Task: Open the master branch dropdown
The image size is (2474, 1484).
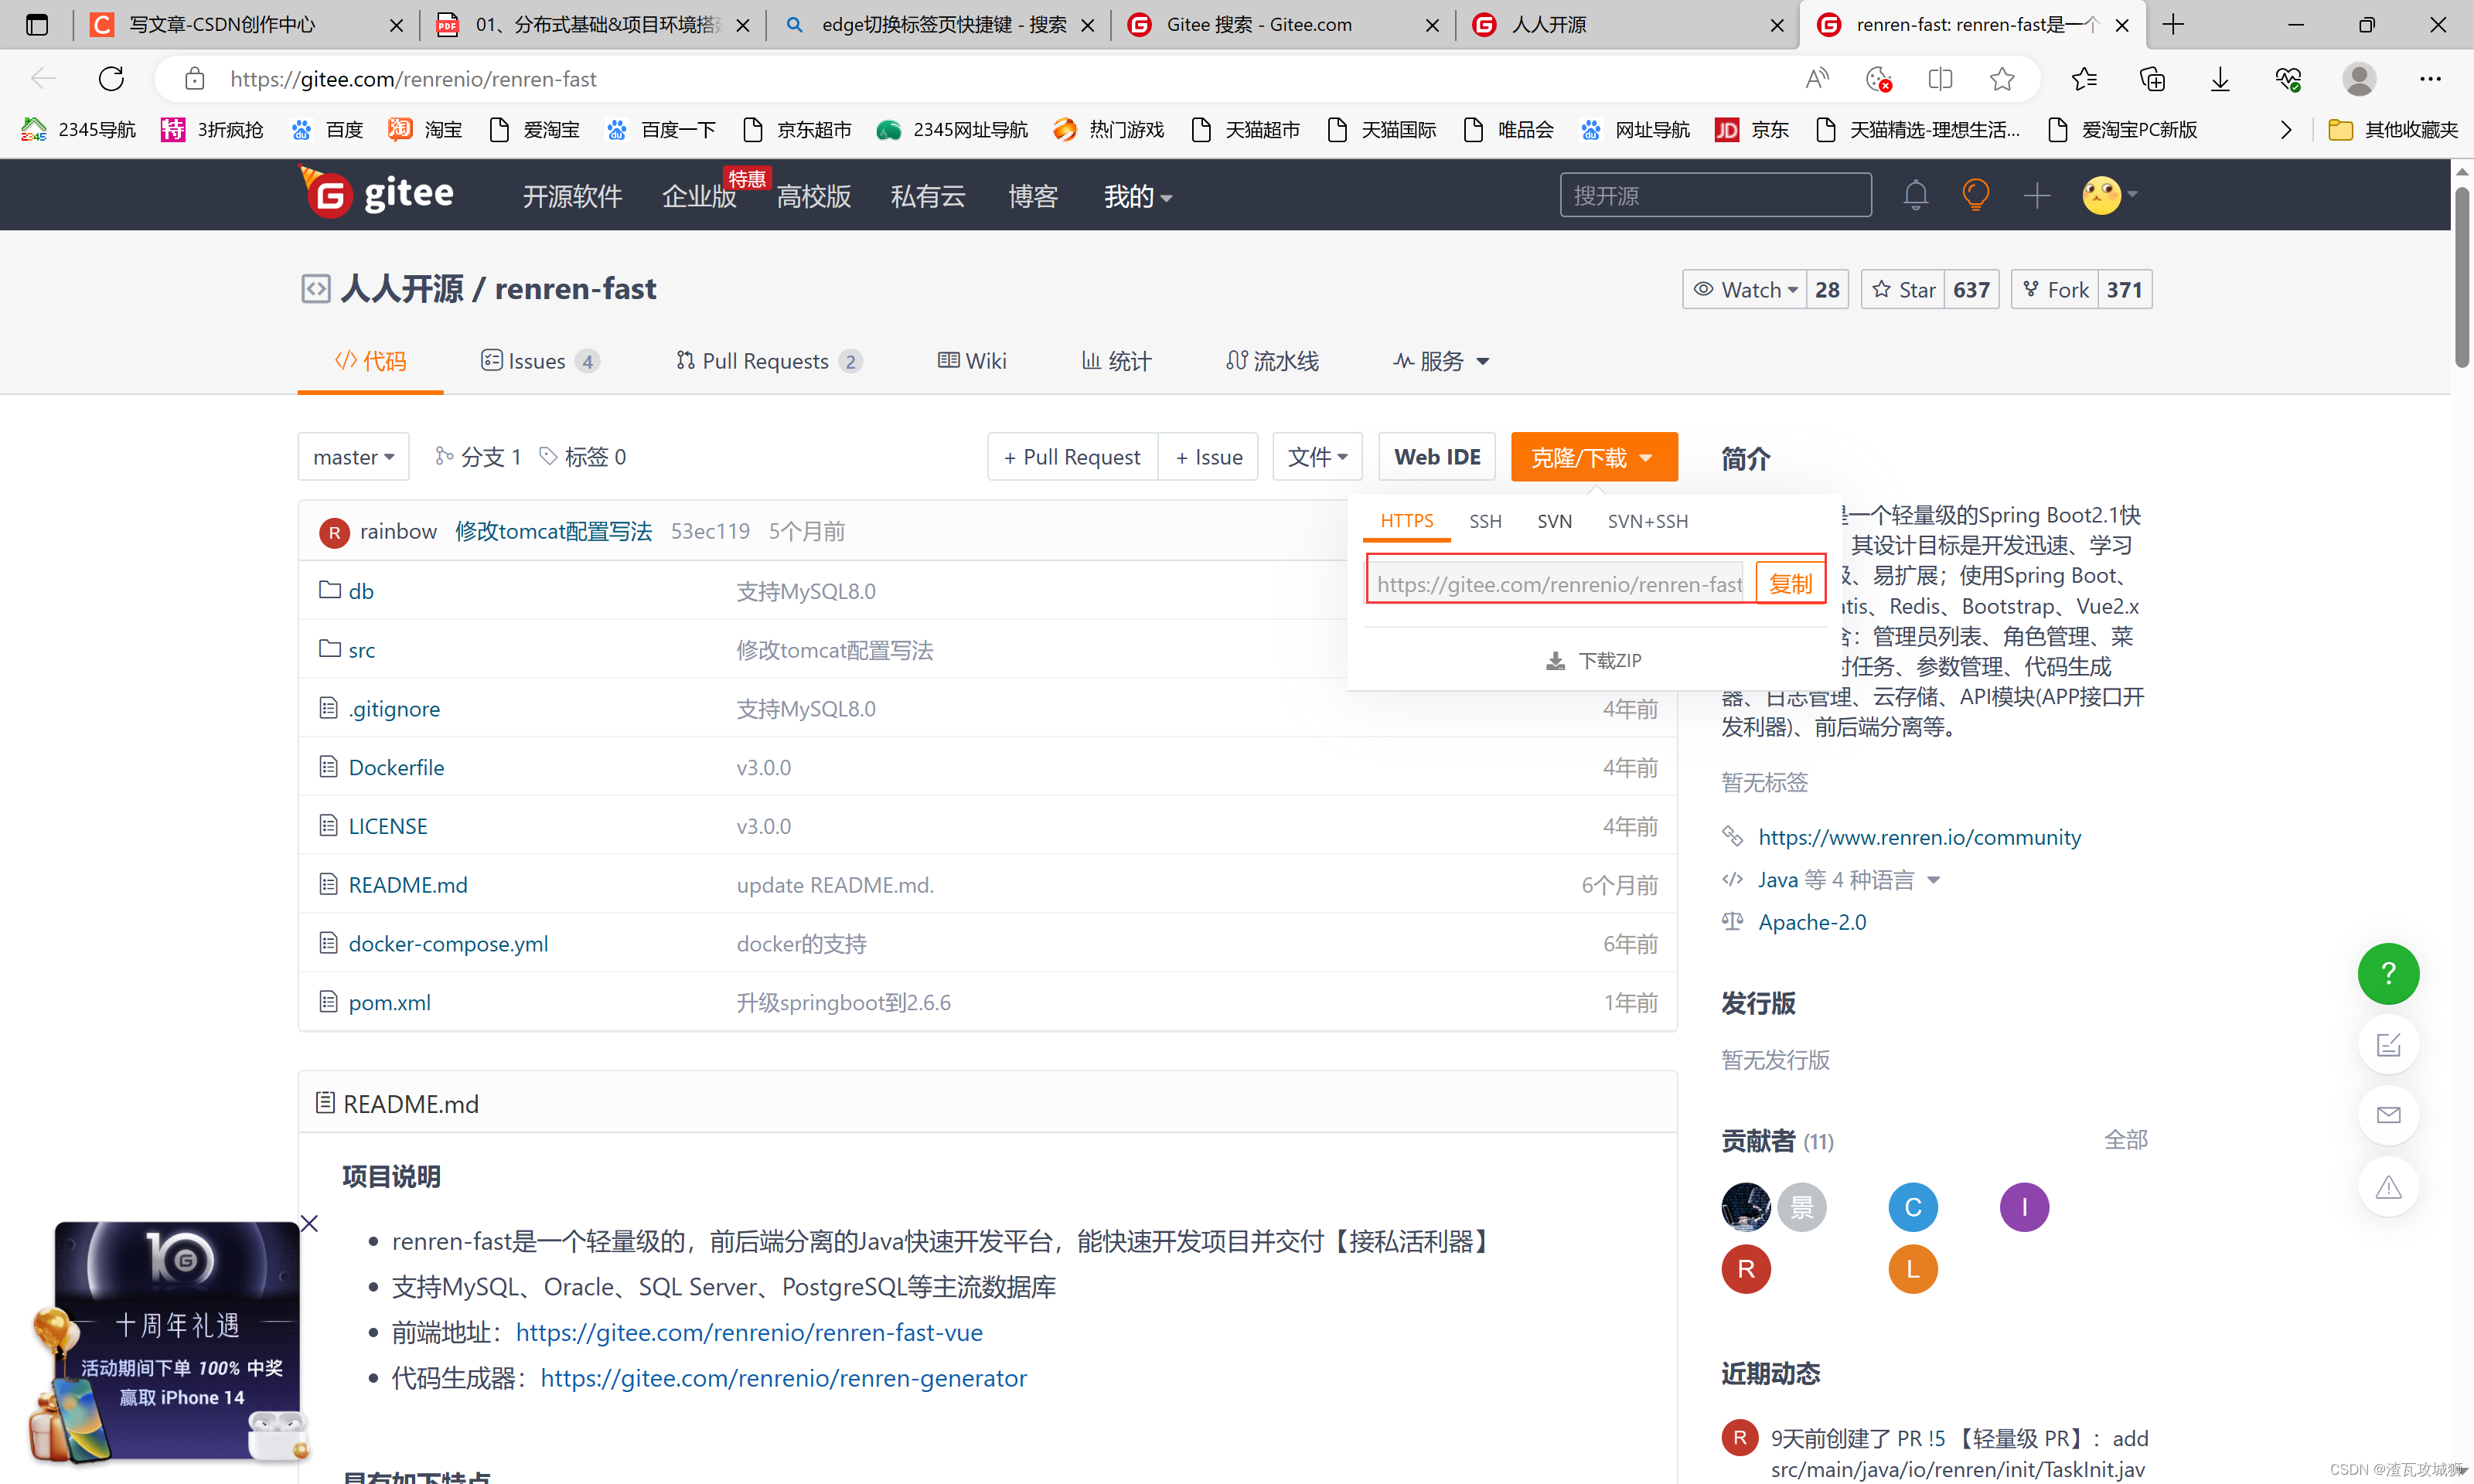Action: coord(353,457)
